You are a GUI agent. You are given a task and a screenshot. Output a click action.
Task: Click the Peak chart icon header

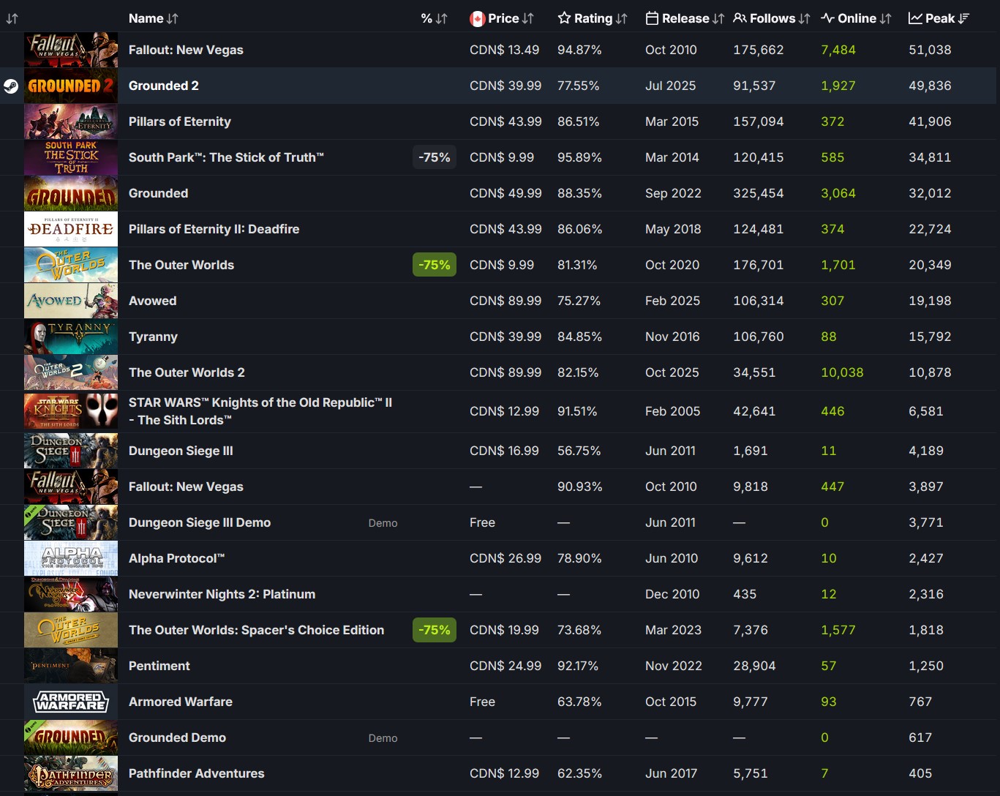click(938, 18)
